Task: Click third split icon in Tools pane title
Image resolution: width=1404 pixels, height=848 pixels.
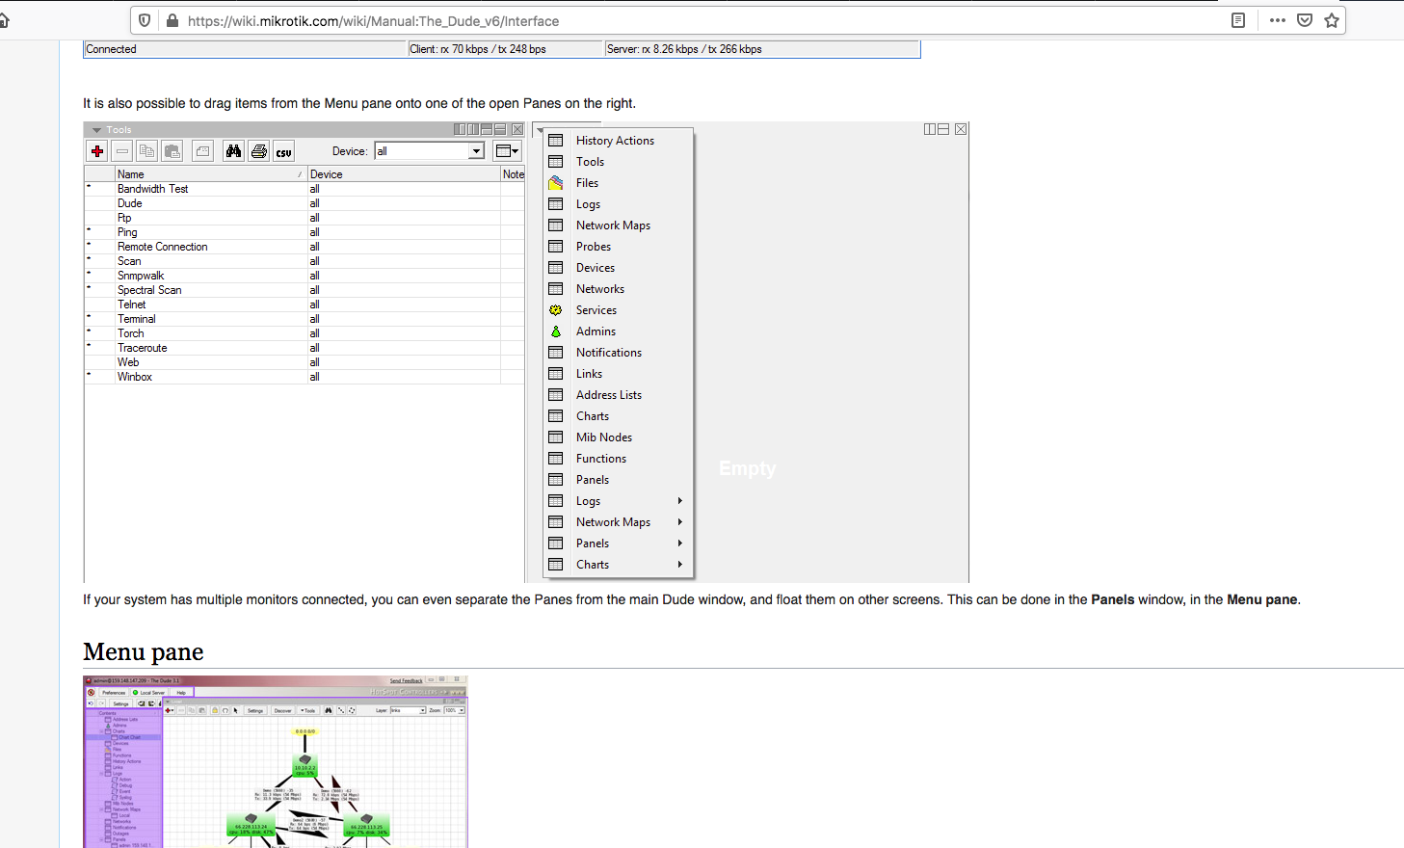Action: coord(487,129)
